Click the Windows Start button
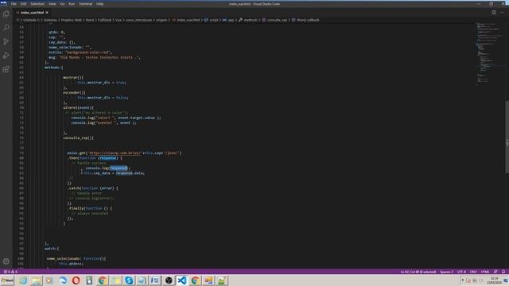This screenshot has height=286, width=509. pos(7,280)
